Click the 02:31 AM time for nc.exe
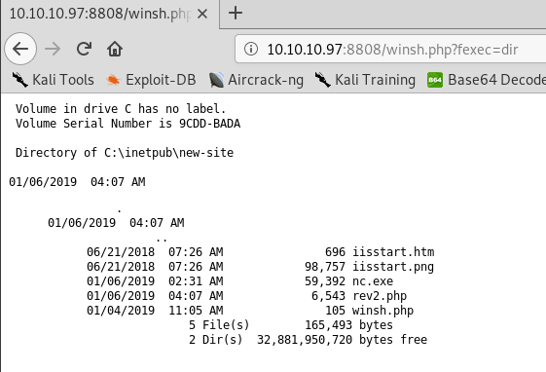Screen dimensions: 546x372 point(196,281)
